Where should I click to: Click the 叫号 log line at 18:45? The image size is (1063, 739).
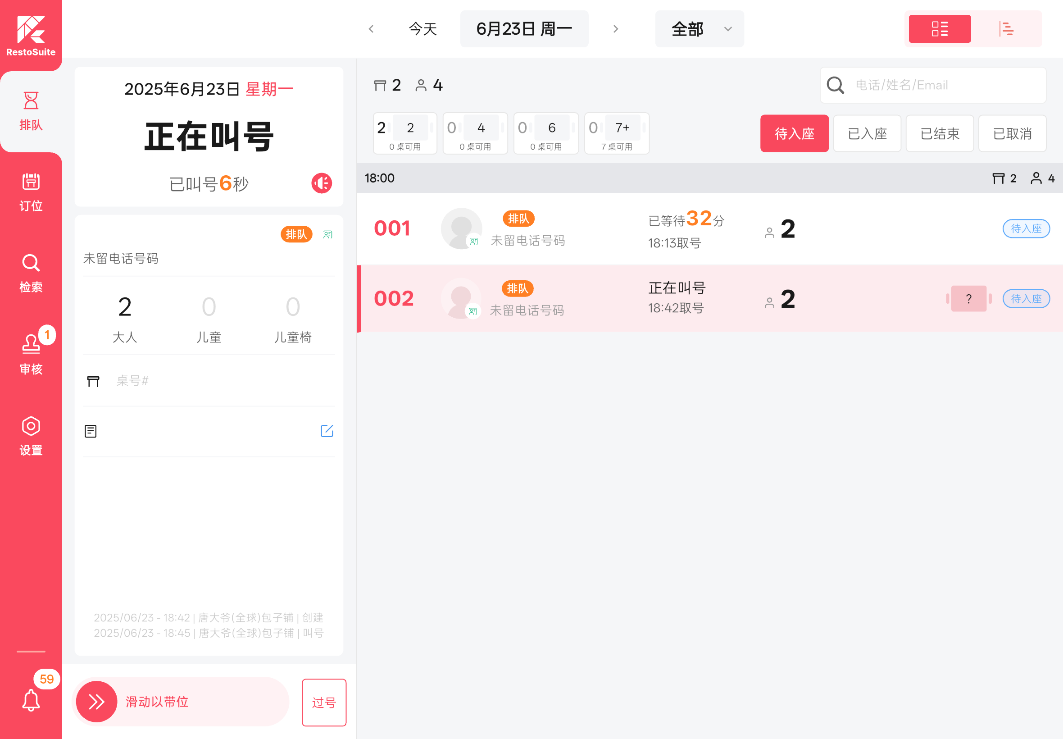209,633
